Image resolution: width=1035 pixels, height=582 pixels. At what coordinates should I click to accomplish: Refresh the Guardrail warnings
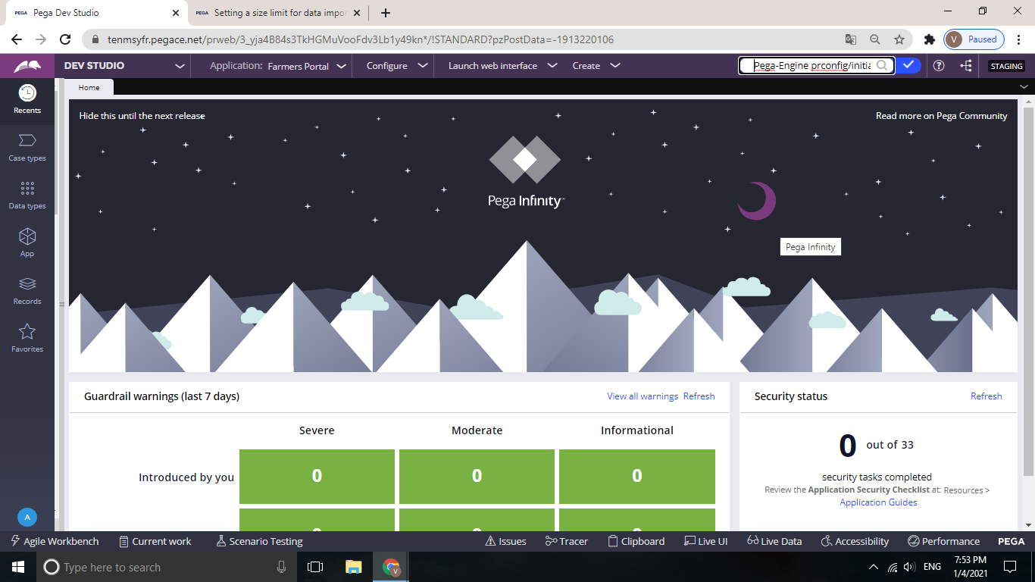click(x=699, y=396)
